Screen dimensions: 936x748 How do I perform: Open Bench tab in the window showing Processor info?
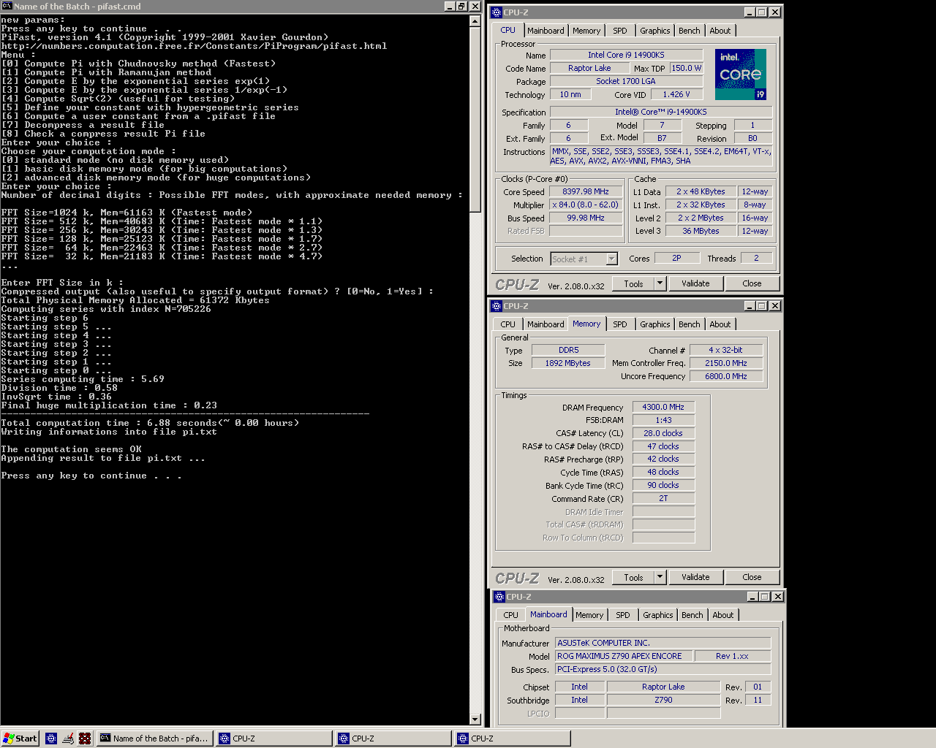tap(689, 31)
